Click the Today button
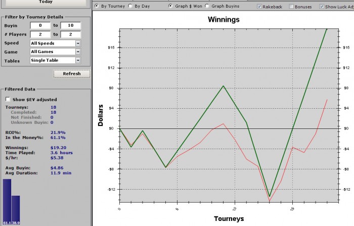This screenshot has width=354, height=226. [46, 2]
